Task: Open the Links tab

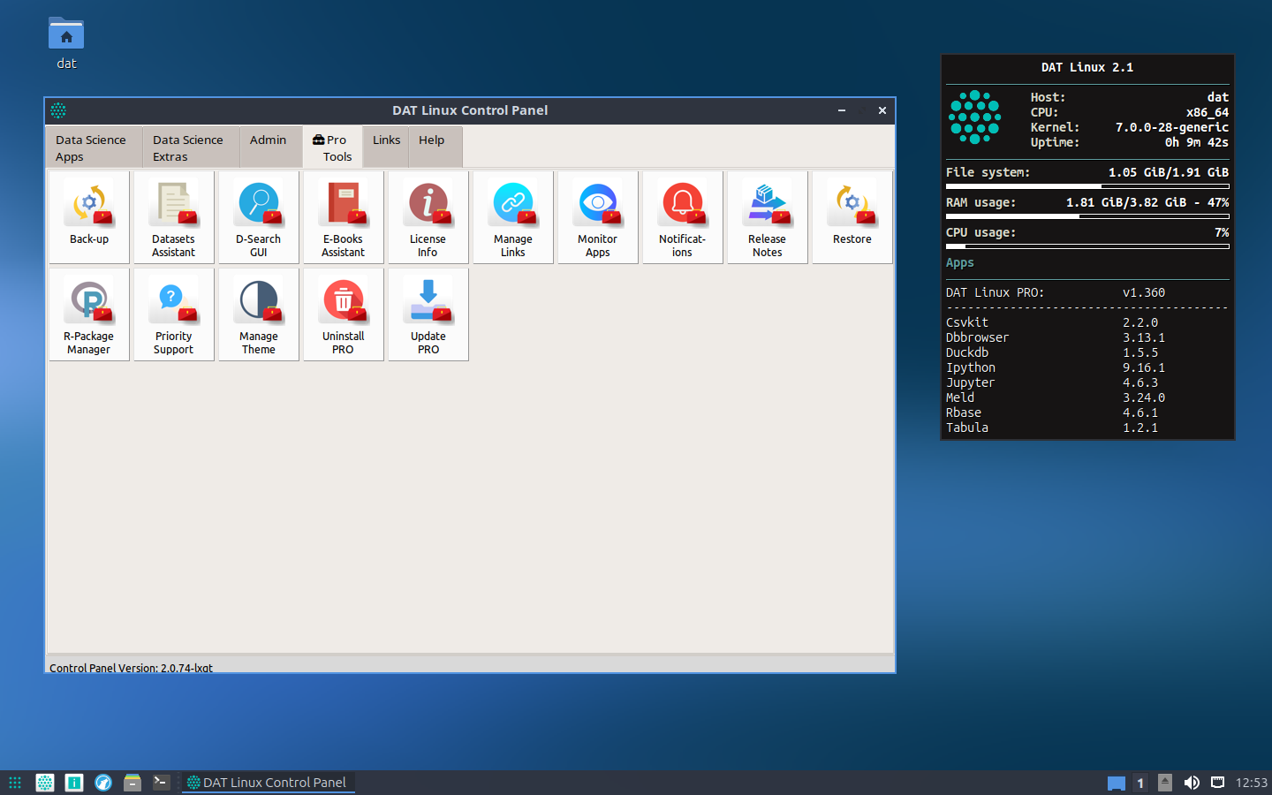Action: pos(386,148)
